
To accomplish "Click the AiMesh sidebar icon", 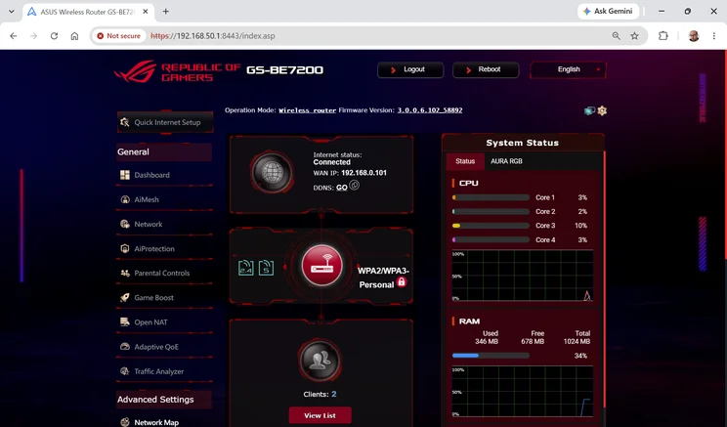I will [x=125, y=199].
